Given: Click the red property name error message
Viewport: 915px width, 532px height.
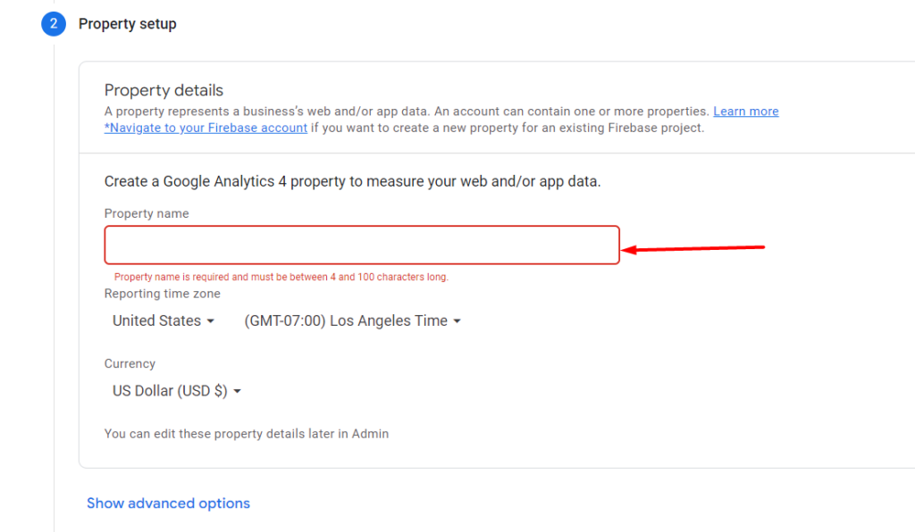Looking at the screenshot, I should point(281,277).
